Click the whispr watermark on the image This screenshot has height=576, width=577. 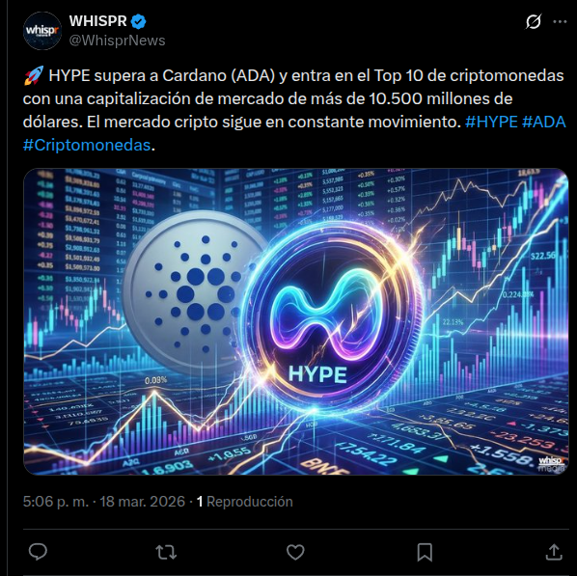tap(551, 464)
